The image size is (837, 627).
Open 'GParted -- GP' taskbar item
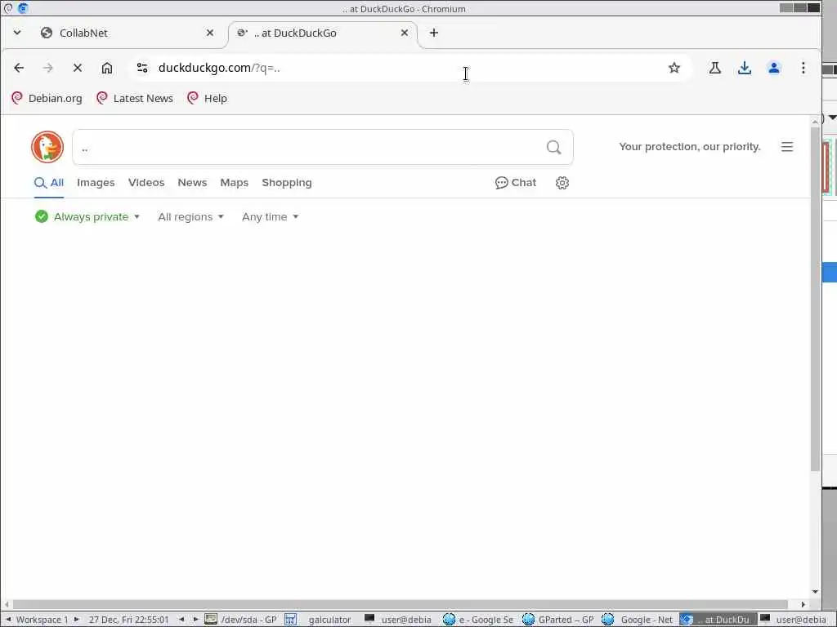coord(558,620)
